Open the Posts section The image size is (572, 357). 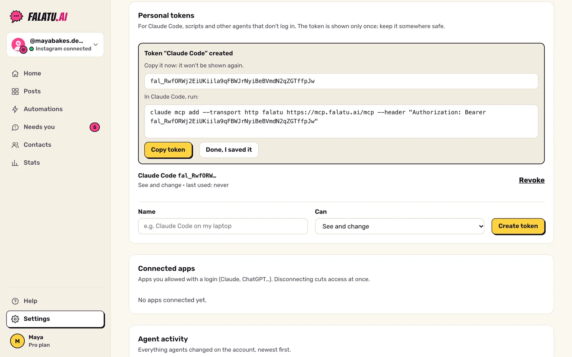click(x=55, y=91)
